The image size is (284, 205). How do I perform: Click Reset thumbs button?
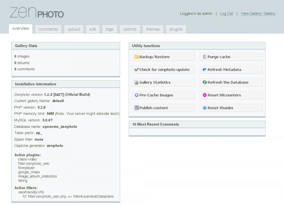tap(231, 108)
